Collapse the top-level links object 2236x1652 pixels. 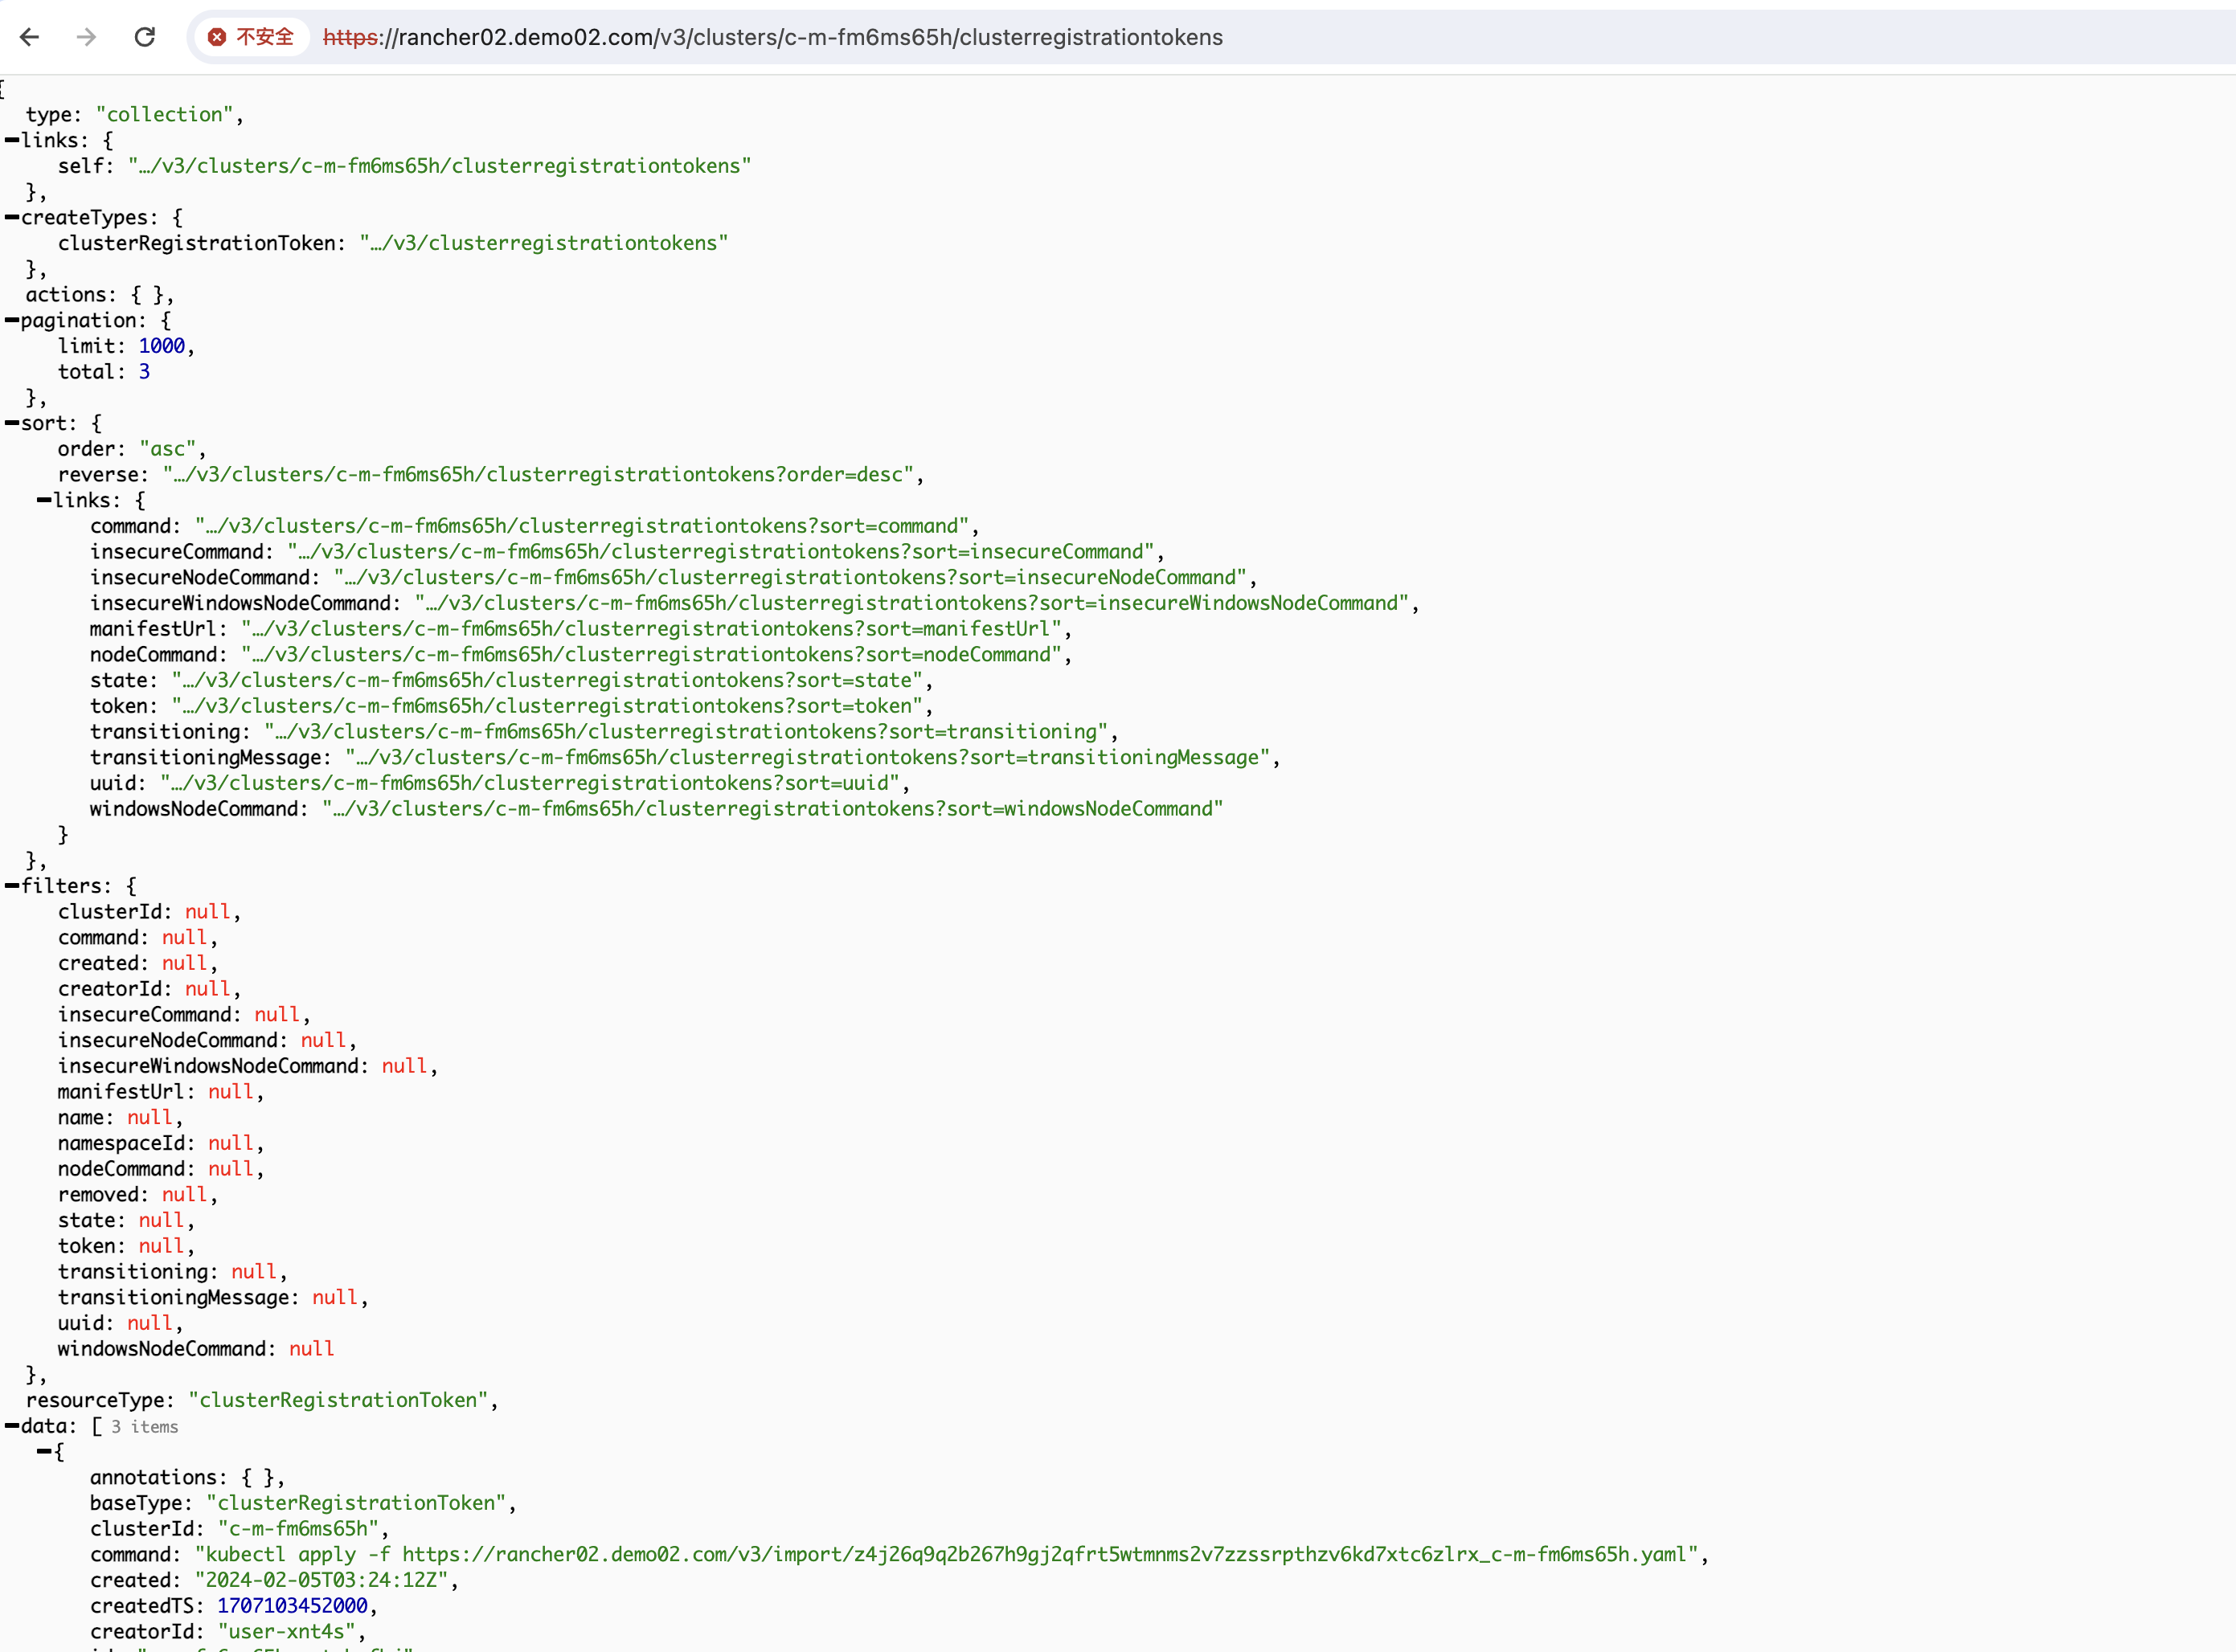pos(12,141)
